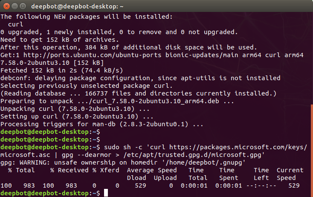Click the 'Average Speed' column header
Screen dimensions: 313x197
[x=152, y=170]
